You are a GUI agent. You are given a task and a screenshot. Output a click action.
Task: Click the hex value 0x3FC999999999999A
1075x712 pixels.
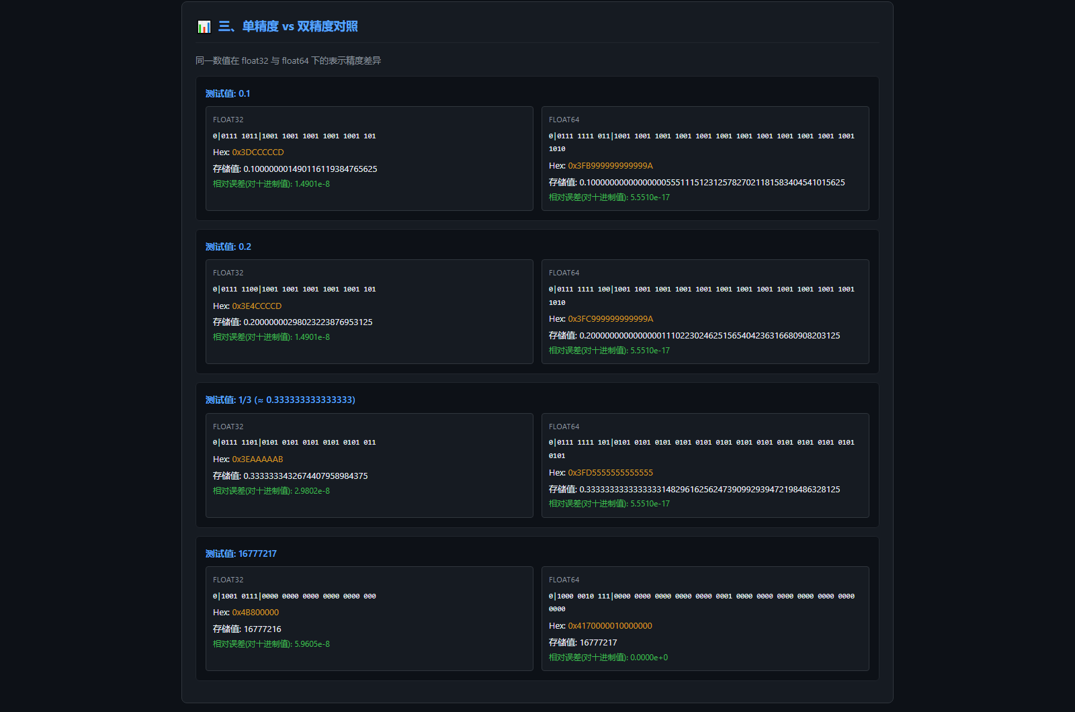[x=610, y=319]
